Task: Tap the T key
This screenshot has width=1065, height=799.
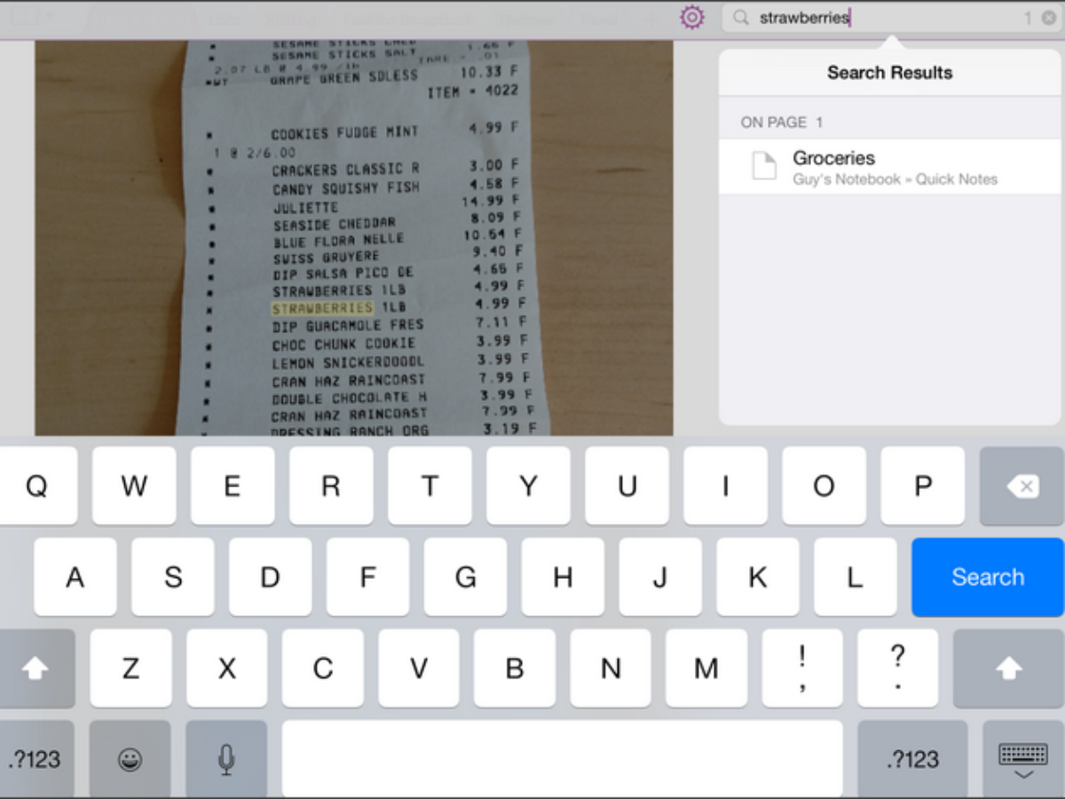Action: click(x=430, y=486)
